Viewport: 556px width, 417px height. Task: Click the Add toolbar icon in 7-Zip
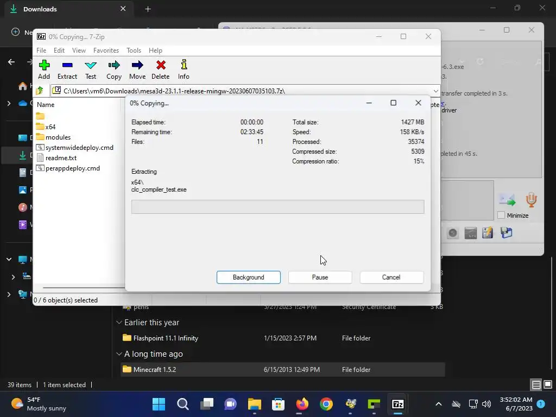44,69
